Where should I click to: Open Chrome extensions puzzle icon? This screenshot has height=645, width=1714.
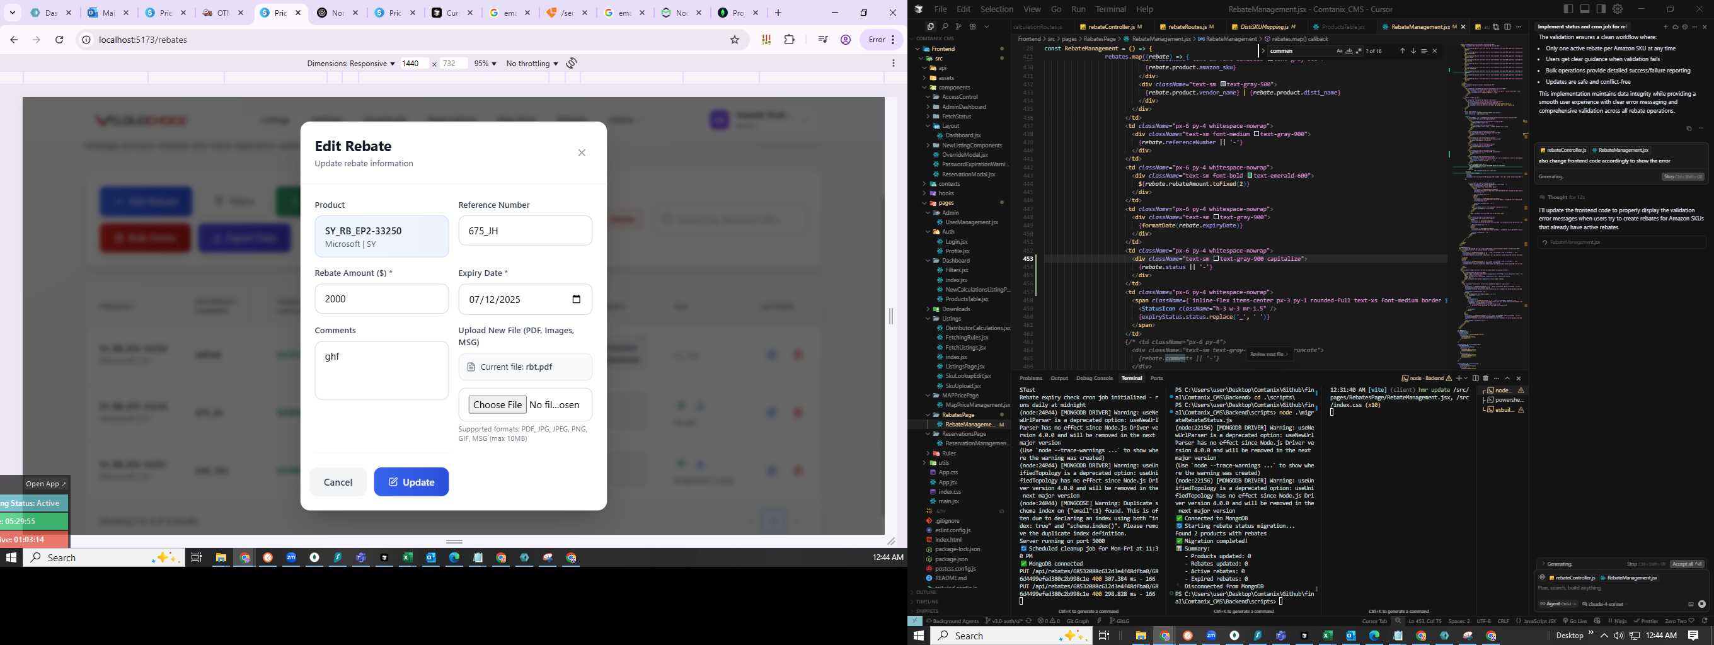tap(789, 40)
